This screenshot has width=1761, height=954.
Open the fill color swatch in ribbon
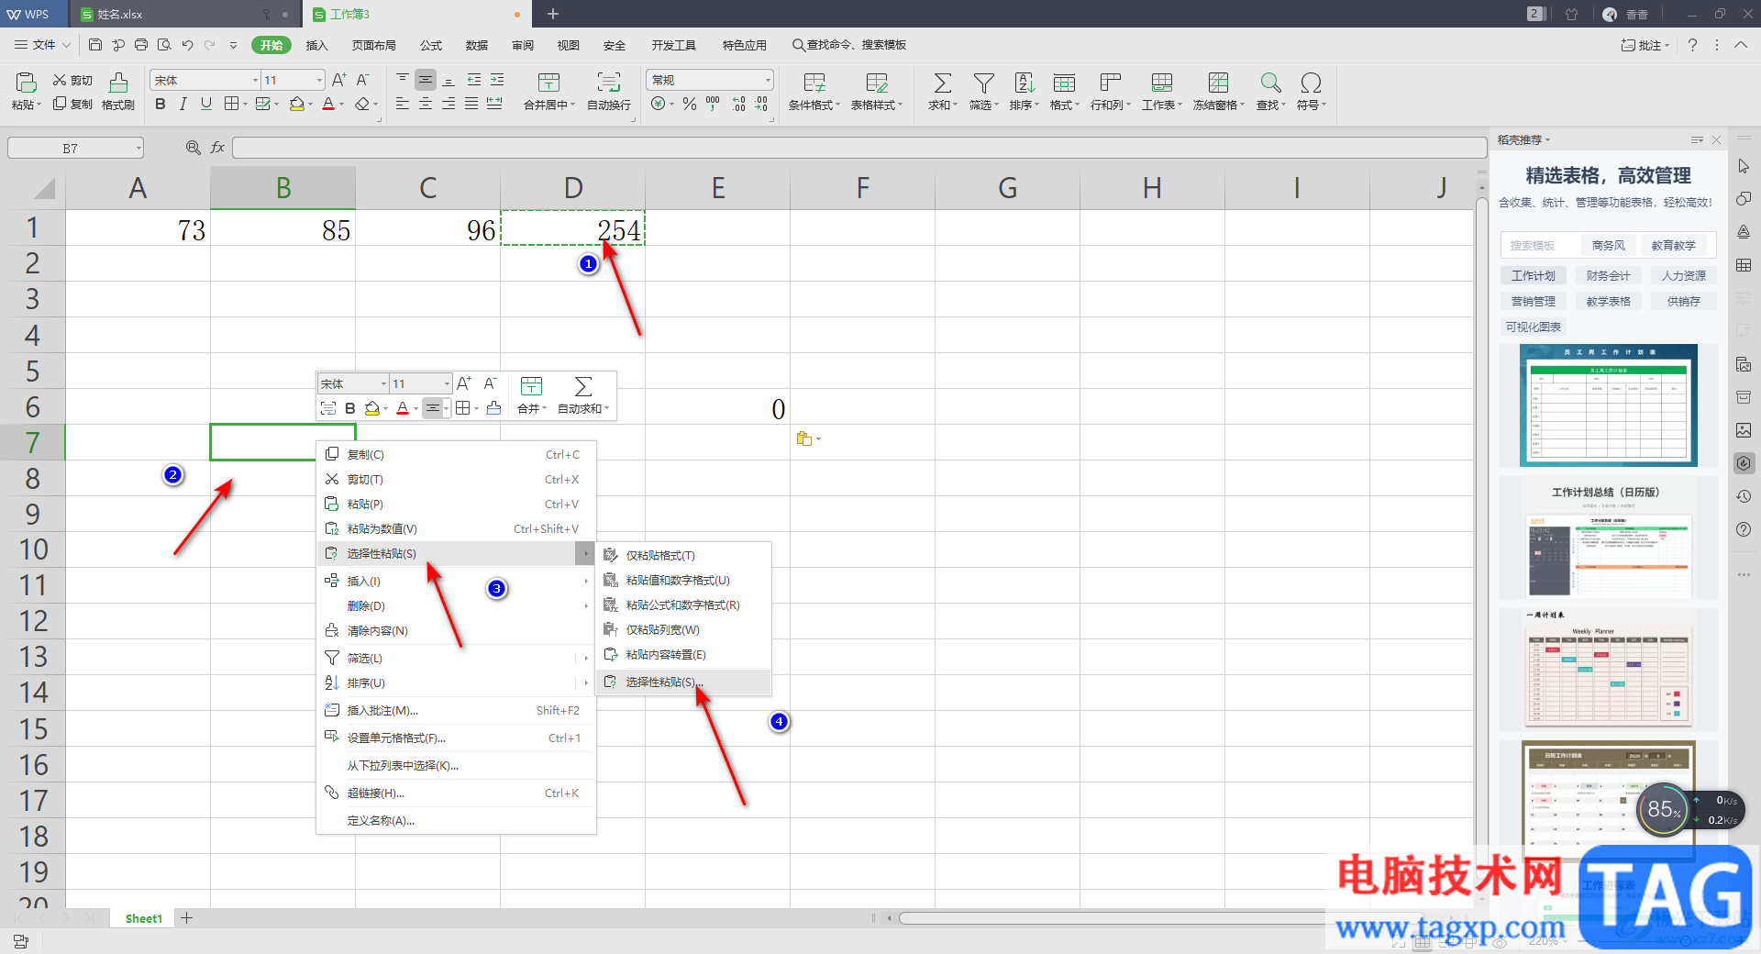296,105
